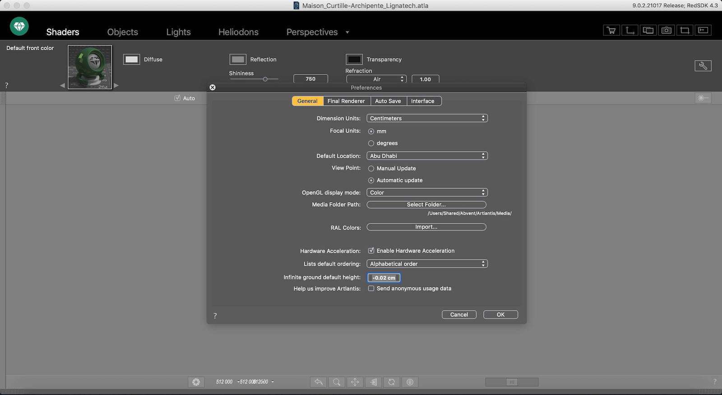Close the Preferences dialog

213,88
